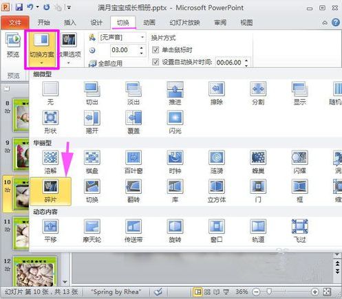Select the 无 (None) transition
342x299 pixels.
click(x=50, y=93)
